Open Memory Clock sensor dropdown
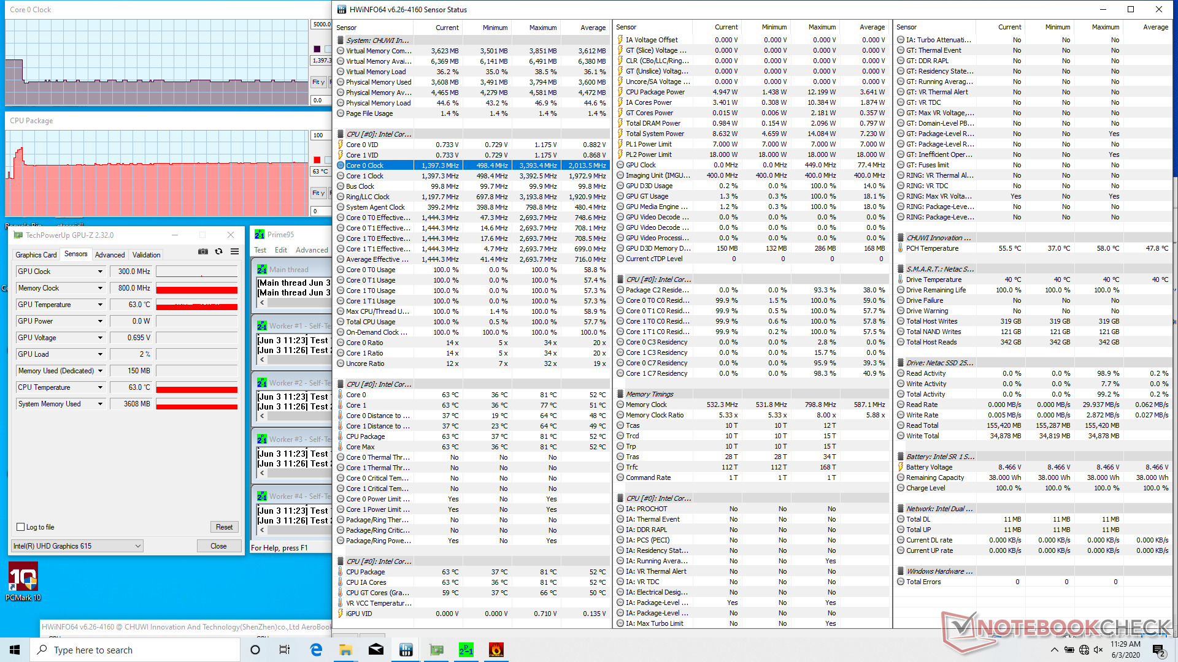This screenshot has height=662, width=1178. click(x=100, y=288)
